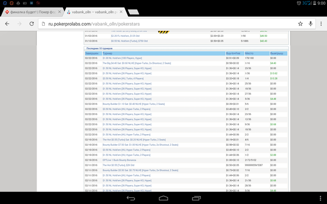327x204 pixels.
Task: Click the browser forward arrow
Action: pyautogui.click(x=20, y=24)
